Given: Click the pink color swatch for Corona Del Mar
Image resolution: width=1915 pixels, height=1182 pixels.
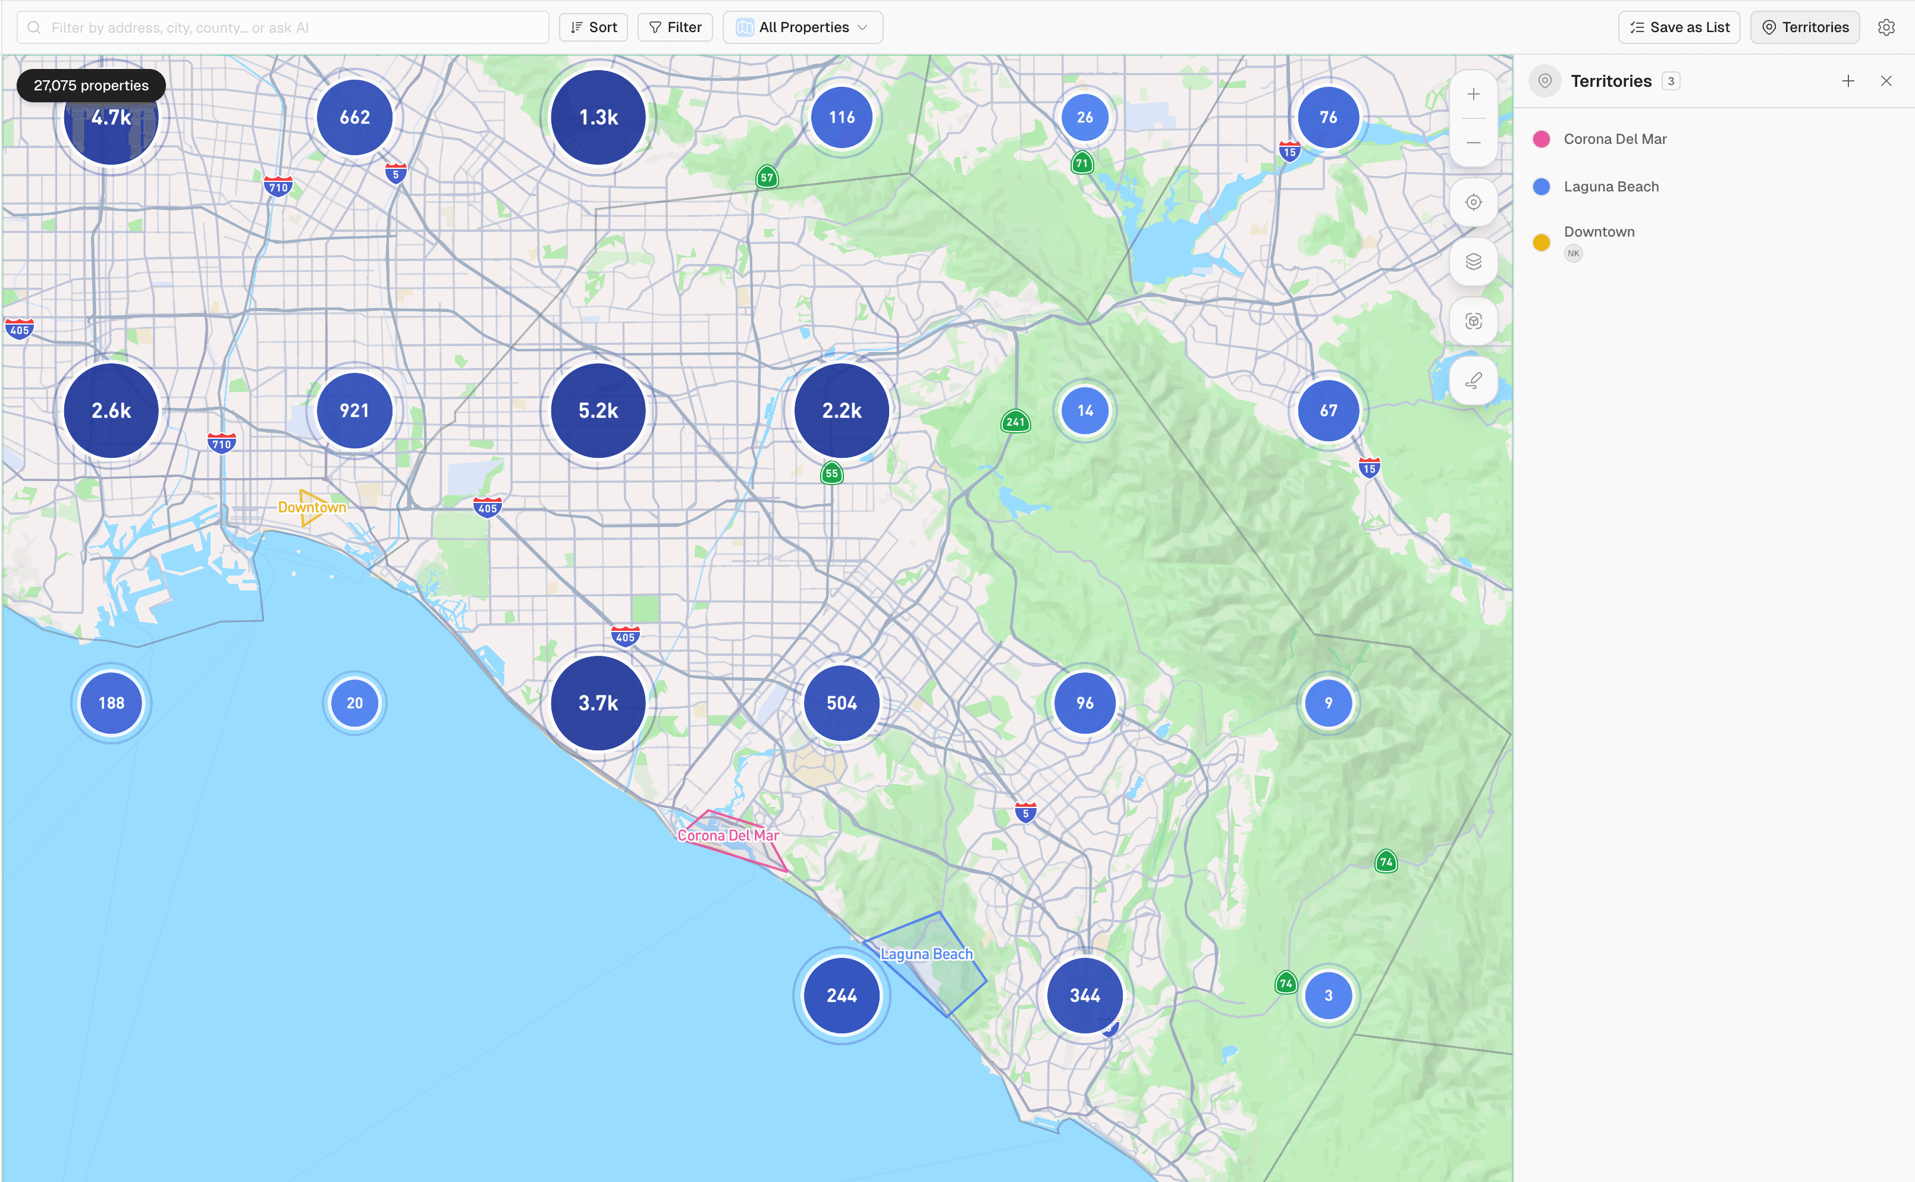Looking at the screenshot, I should [1540, 139].
